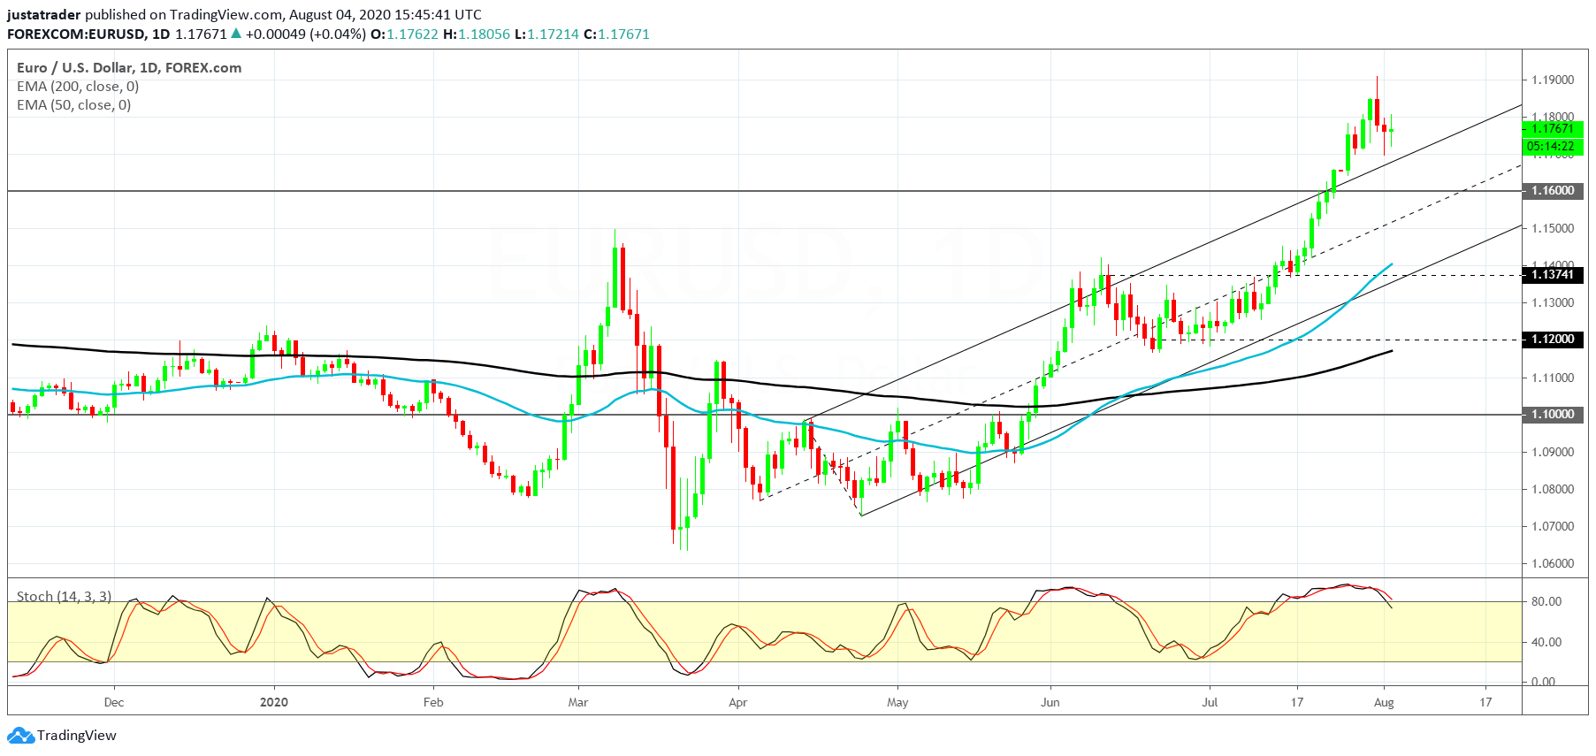Click the 2020 label on time axis
The image size is (1596, 756).
[x=274, y=703]
